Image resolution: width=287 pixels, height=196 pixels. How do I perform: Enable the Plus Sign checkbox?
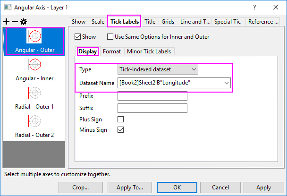point(120,119)
